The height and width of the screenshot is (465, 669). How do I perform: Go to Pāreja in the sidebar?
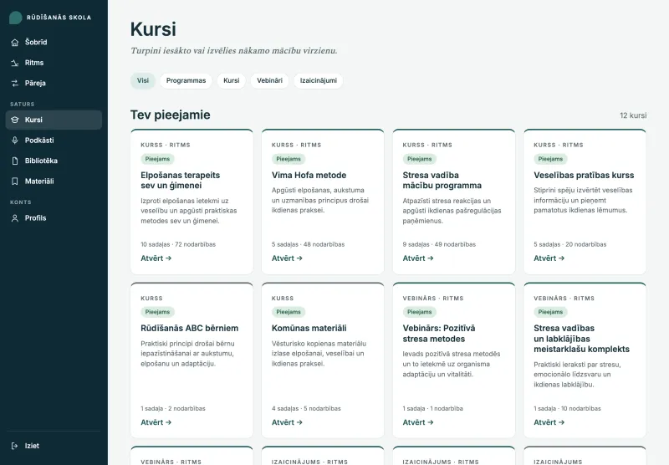(x=54, y=83)
